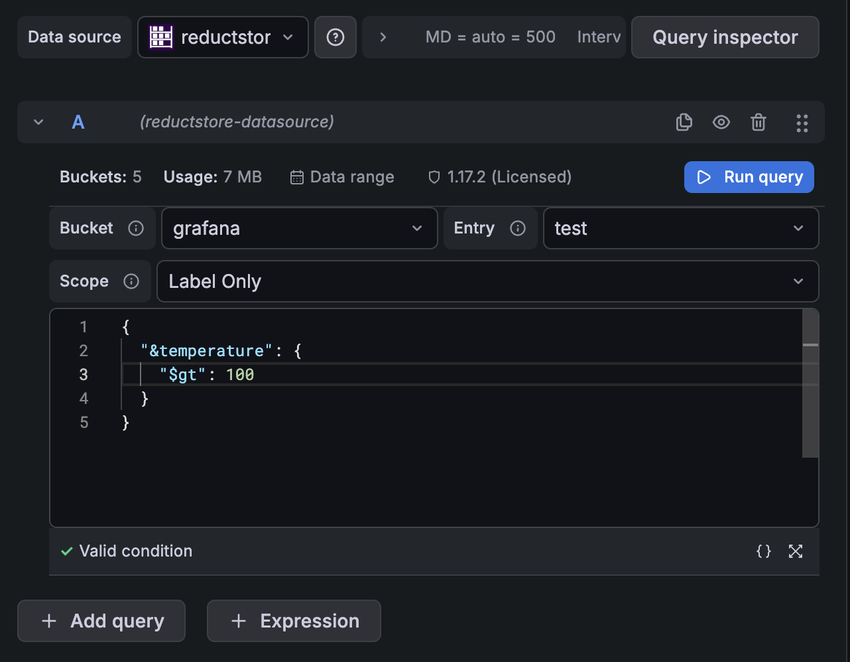Collapse query A using its chevron
The width and height of the screenshot is (850, 662).
click(x=38, y=122)
